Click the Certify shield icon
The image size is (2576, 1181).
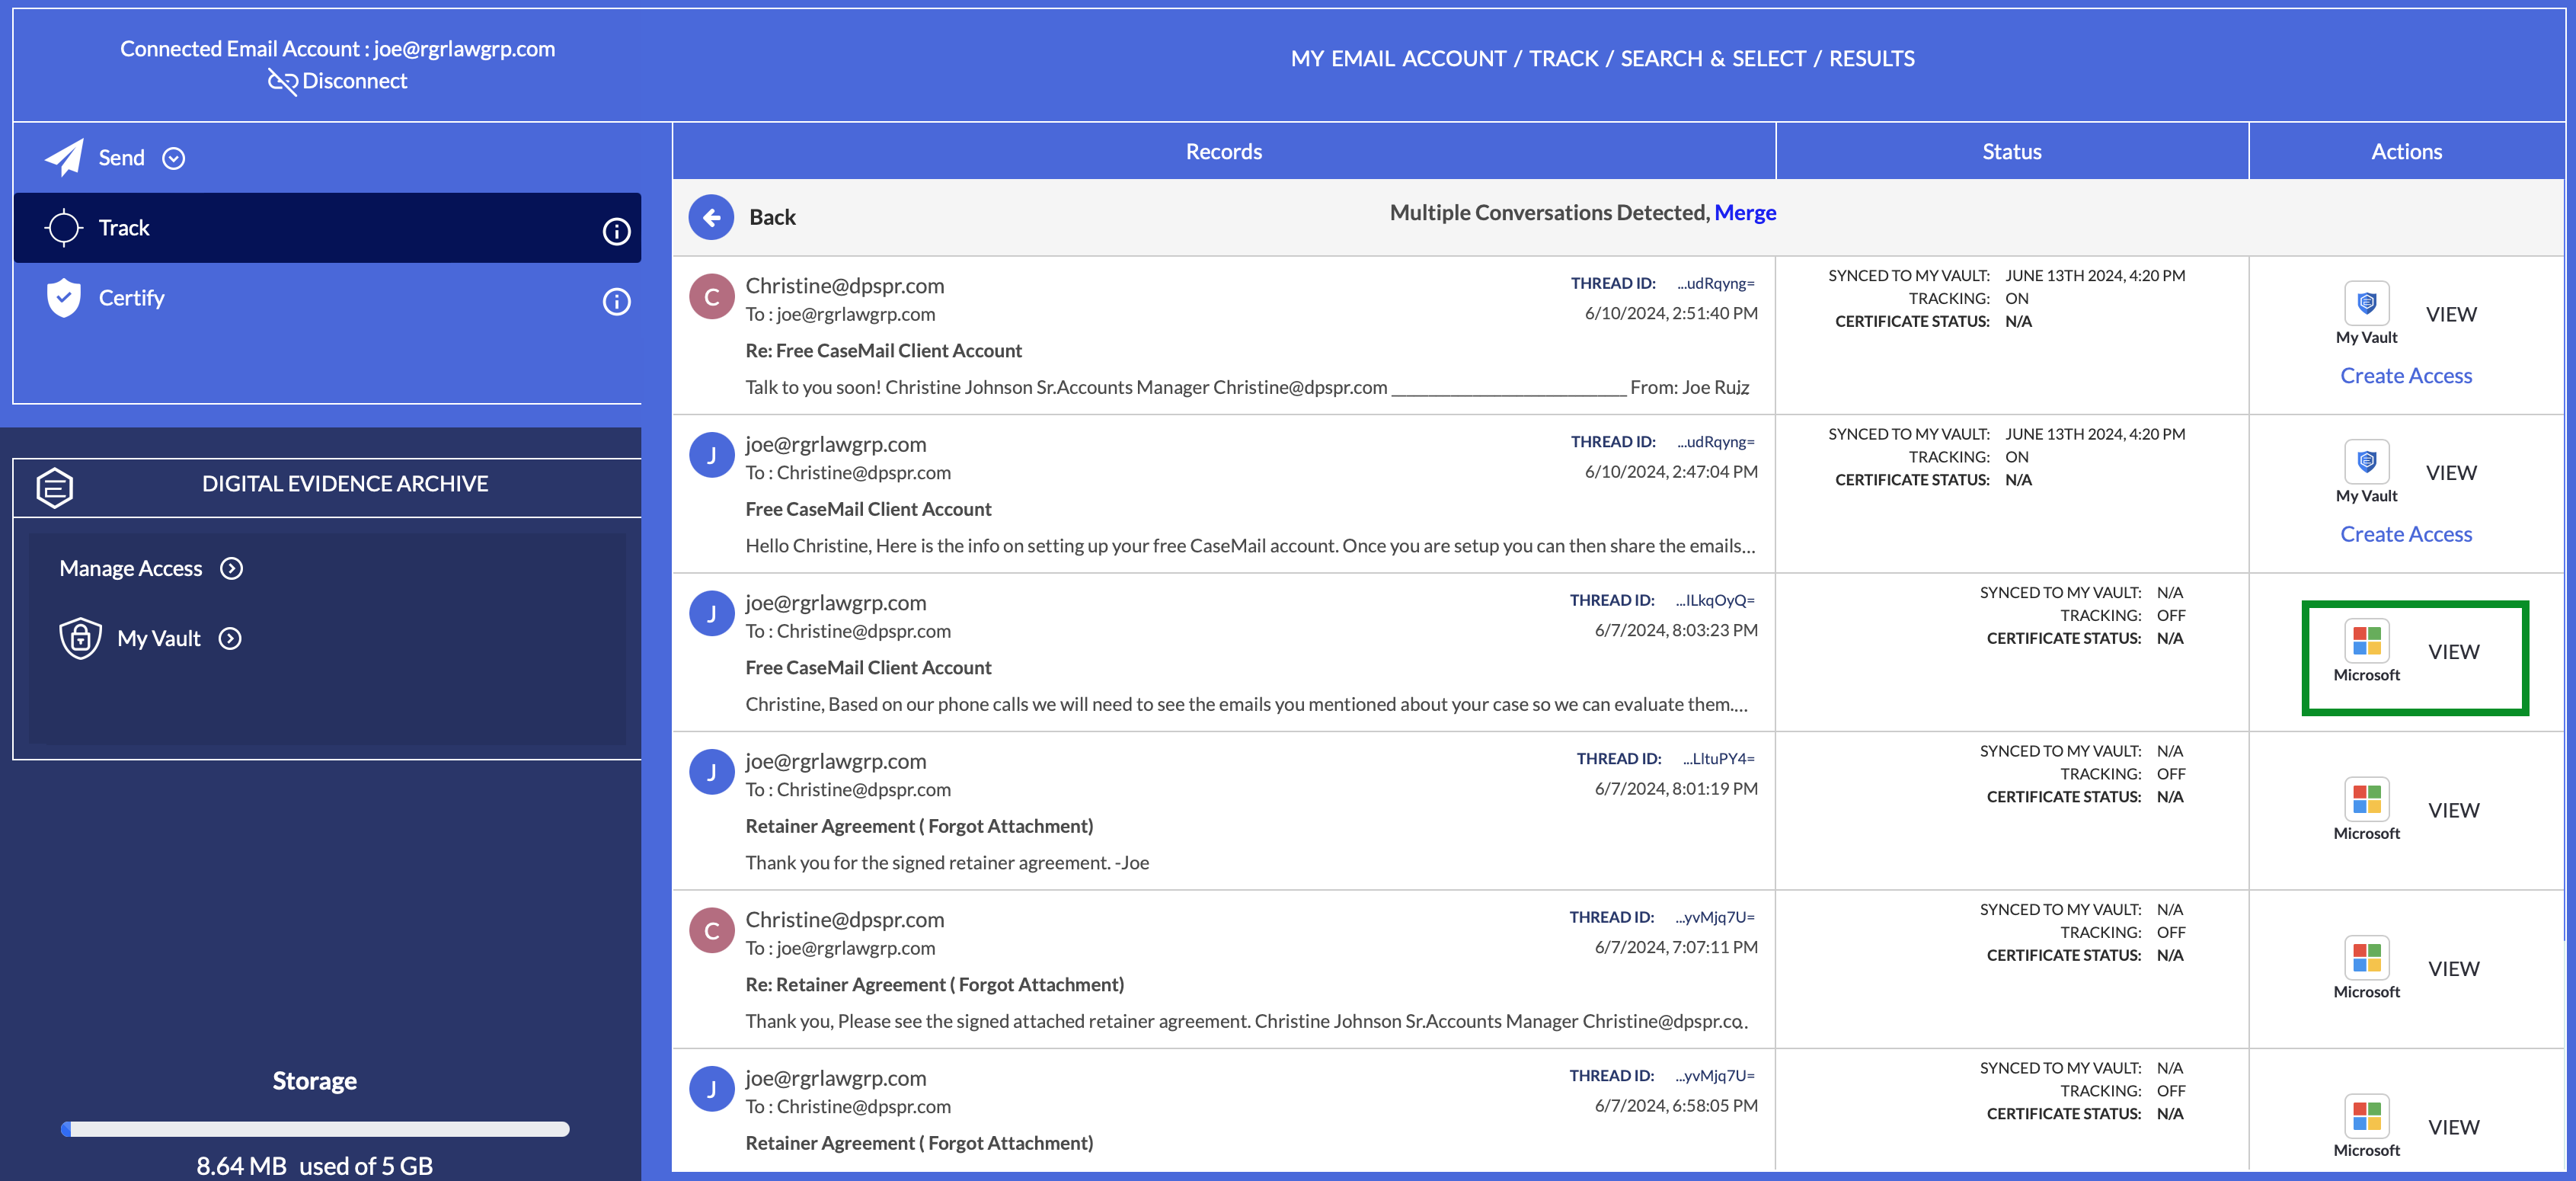pos(64,298)
